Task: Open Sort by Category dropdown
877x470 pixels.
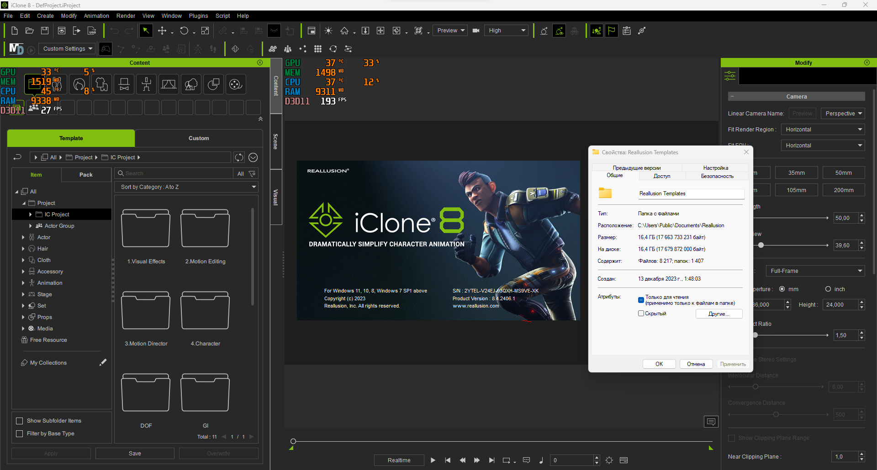Action: 186,187
